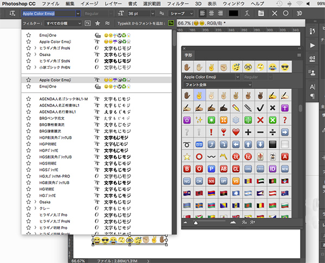Viewport: 325px width, 263px height.
Task: Open the black text color swatch
Action: 233,14
